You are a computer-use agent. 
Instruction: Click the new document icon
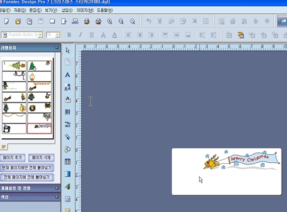click(6, 21)
